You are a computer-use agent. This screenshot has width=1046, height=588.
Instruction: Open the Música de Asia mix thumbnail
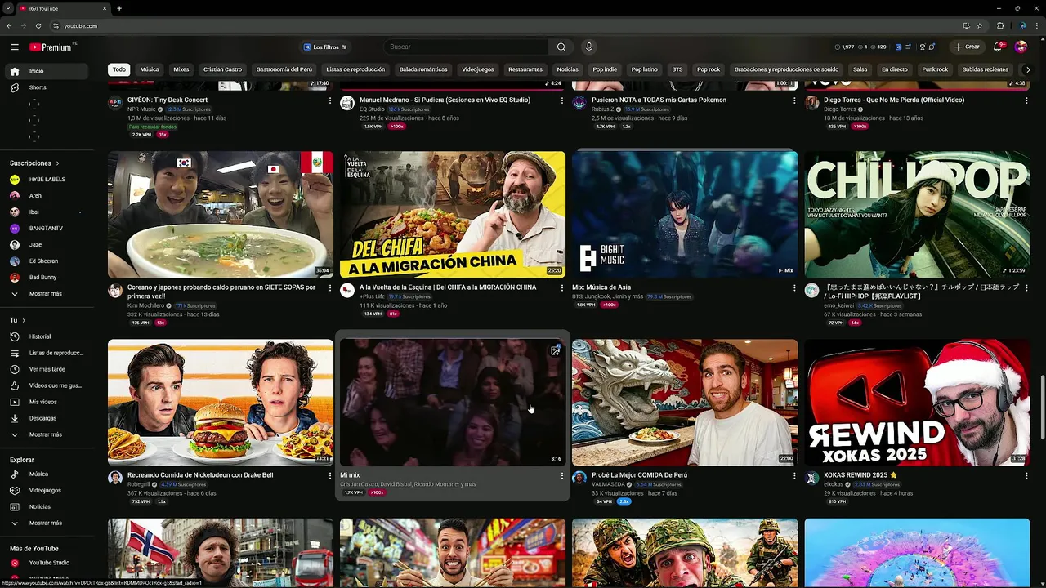click(x=685, y=215)
